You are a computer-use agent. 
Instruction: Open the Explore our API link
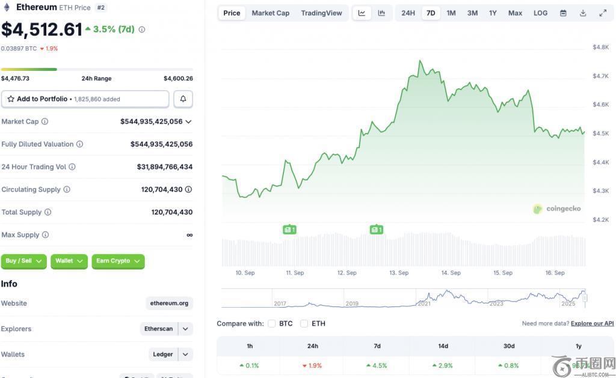coord(592,323)
